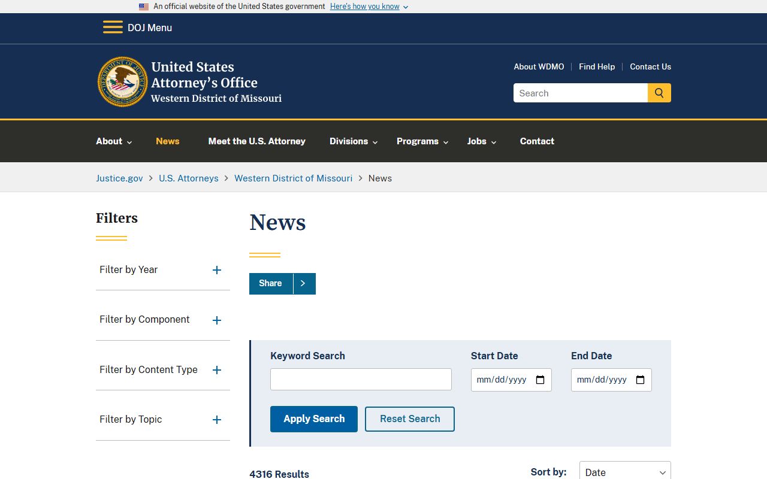This screenshot has width=767, height=479.
Task: Open the About navigation dropdown
Action: 114,141
